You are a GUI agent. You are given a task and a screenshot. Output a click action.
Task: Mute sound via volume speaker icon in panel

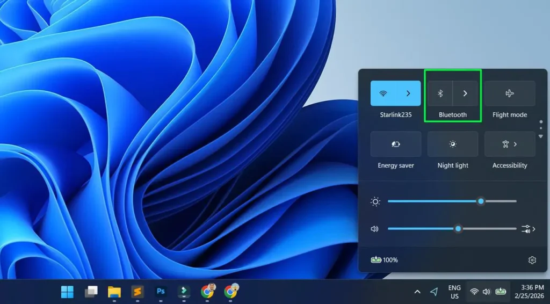[374, 229]
